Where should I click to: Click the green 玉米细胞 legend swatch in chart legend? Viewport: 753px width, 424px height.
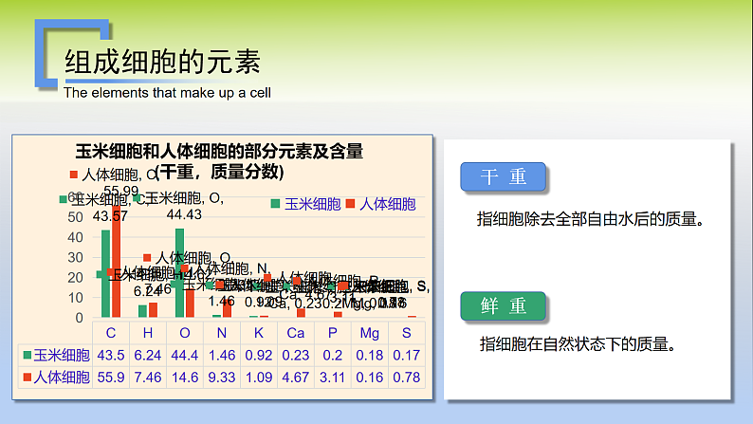point(275,204)
